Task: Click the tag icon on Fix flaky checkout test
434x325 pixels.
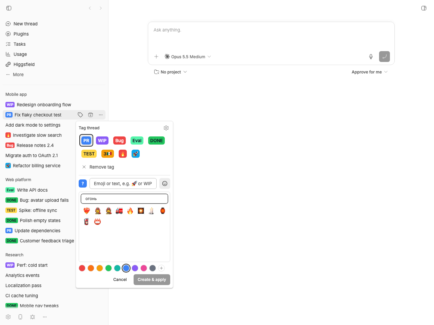Action: coord(80,115)
